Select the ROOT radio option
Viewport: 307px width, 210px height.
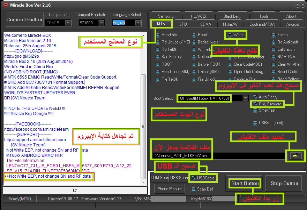(x=158, y=64)
